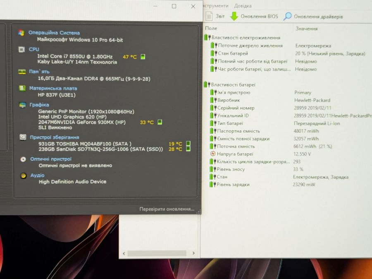
Task: Click the GPU temperature indicator next to 33 °C
Action: coord(160,122)
